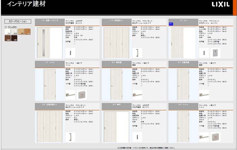
Task: Pick the LL orange-brown wood swatch
Action: [28, 32]
